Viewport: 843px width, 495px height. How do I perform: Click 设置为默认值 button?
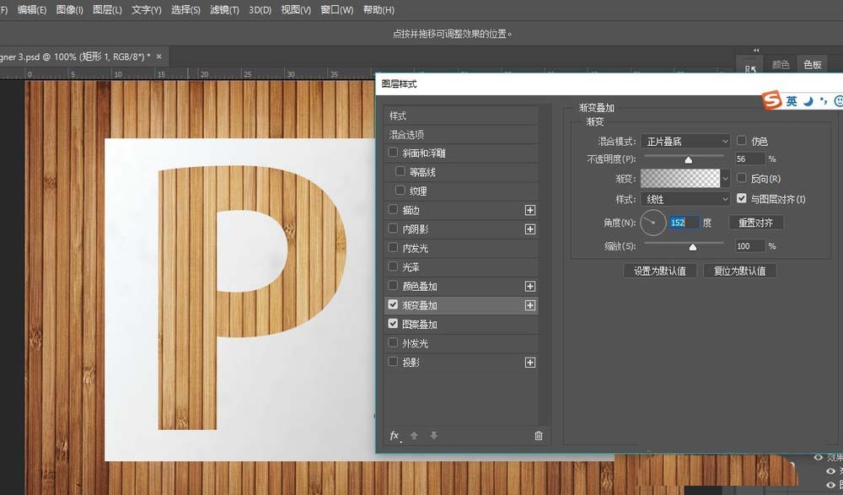tap(660, 271)
